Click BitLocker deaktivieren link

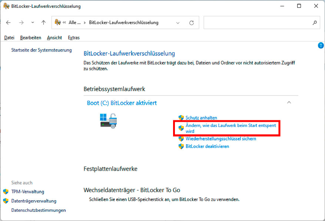click(x=207, y=146)
